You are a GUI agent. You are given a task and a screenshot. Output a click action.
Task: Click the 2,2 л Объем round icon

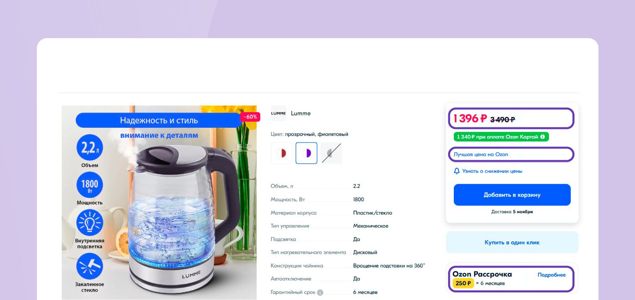tap(90, 147)
